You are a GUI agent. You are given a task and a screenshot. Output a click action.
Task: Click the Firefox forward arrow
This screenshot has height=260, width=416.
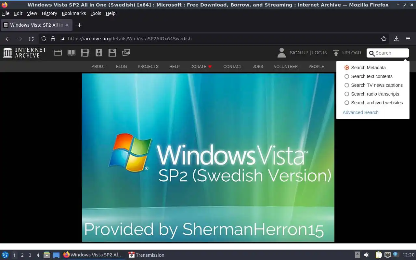tap(19, 39)
